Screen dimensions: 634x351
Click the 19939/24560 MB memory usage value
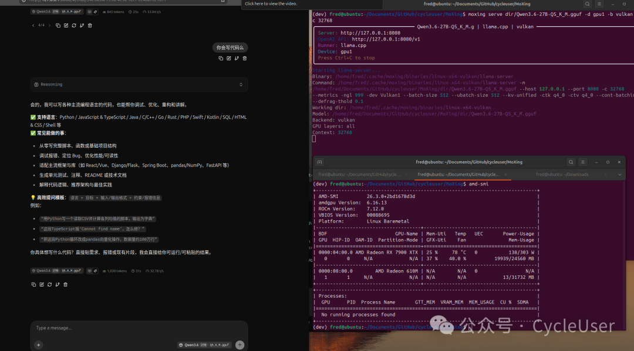point(514,259)
